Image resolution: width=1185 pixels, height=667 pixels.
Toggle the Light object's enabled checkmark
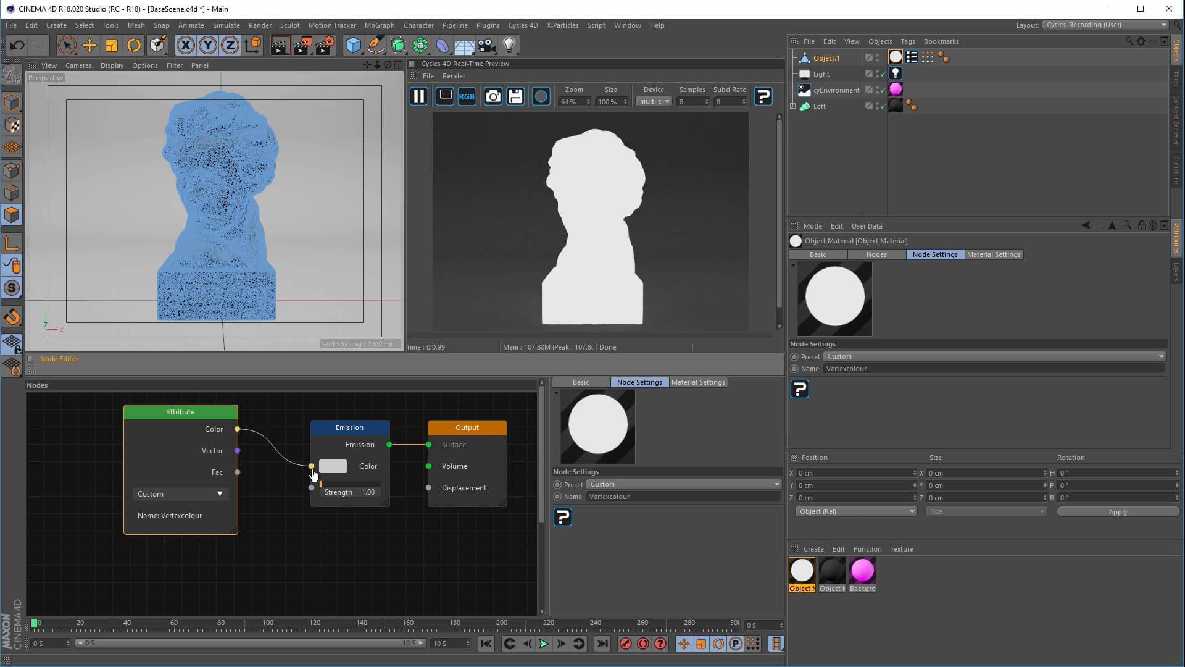click(883, 74)
